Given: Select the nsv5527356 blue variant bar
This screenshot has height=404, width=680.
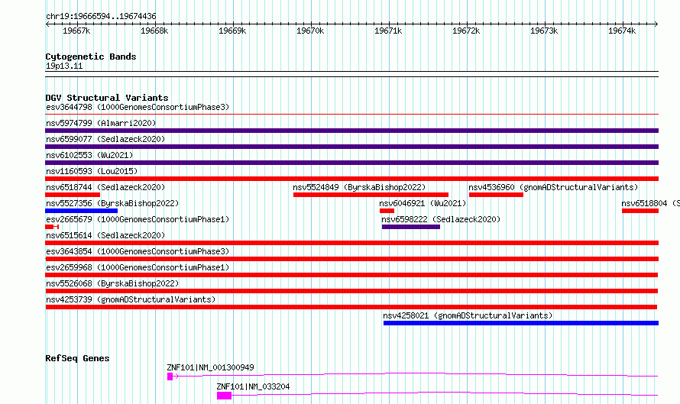Looking at the screenshot, I should [x=81, y=211].
